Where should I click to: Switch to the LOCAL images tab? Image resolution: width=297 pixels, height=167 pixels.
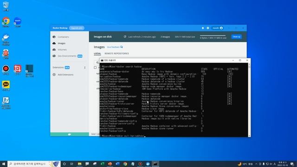click(97, 54)
